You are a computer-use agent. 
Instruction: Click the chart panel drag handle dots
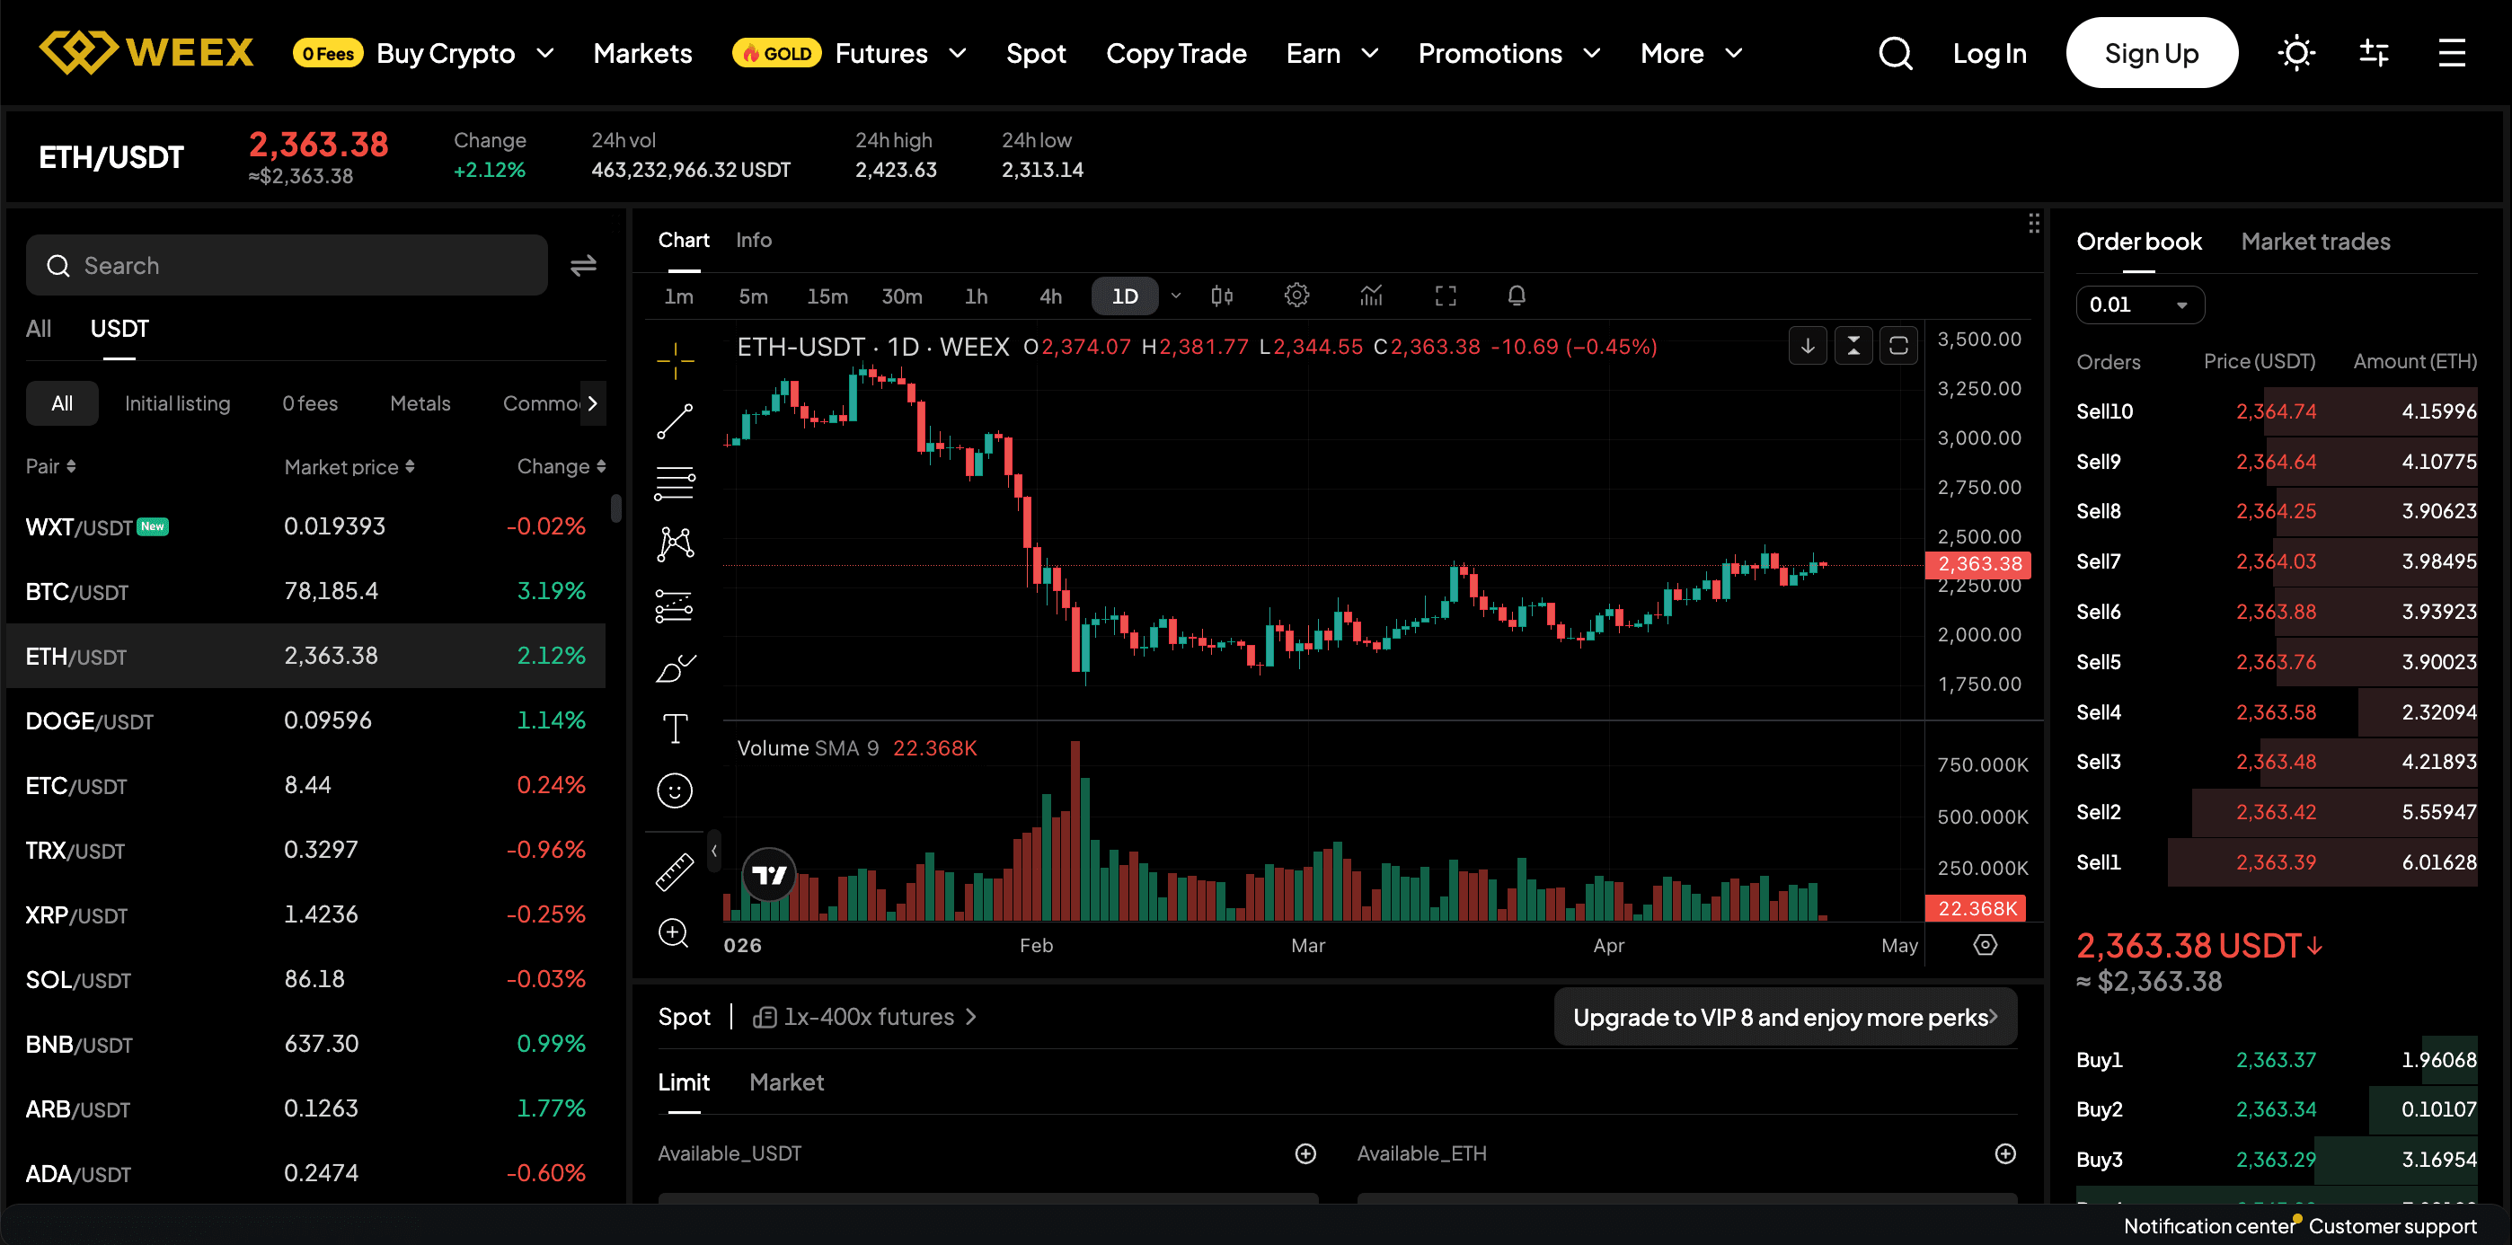[x=2033, y=224]
